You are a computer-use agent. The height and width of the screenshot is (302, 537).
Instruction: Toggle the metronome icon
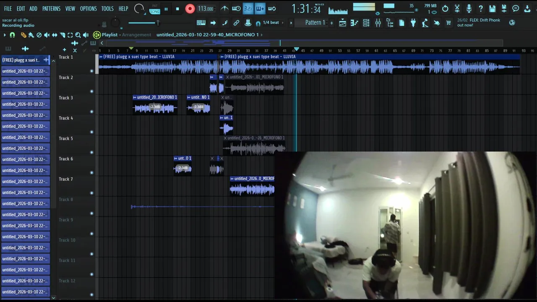(224, 8)
